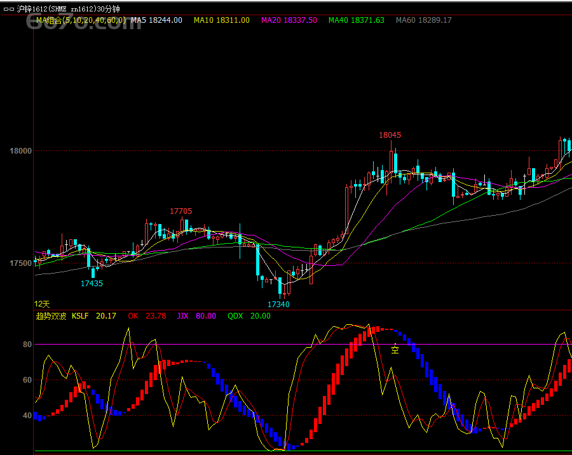Click the MA5 18244.00 legend value
Image resolution: width=572 pixels, height=455 pixels.
pyautogui.click(x=156, y=20)
